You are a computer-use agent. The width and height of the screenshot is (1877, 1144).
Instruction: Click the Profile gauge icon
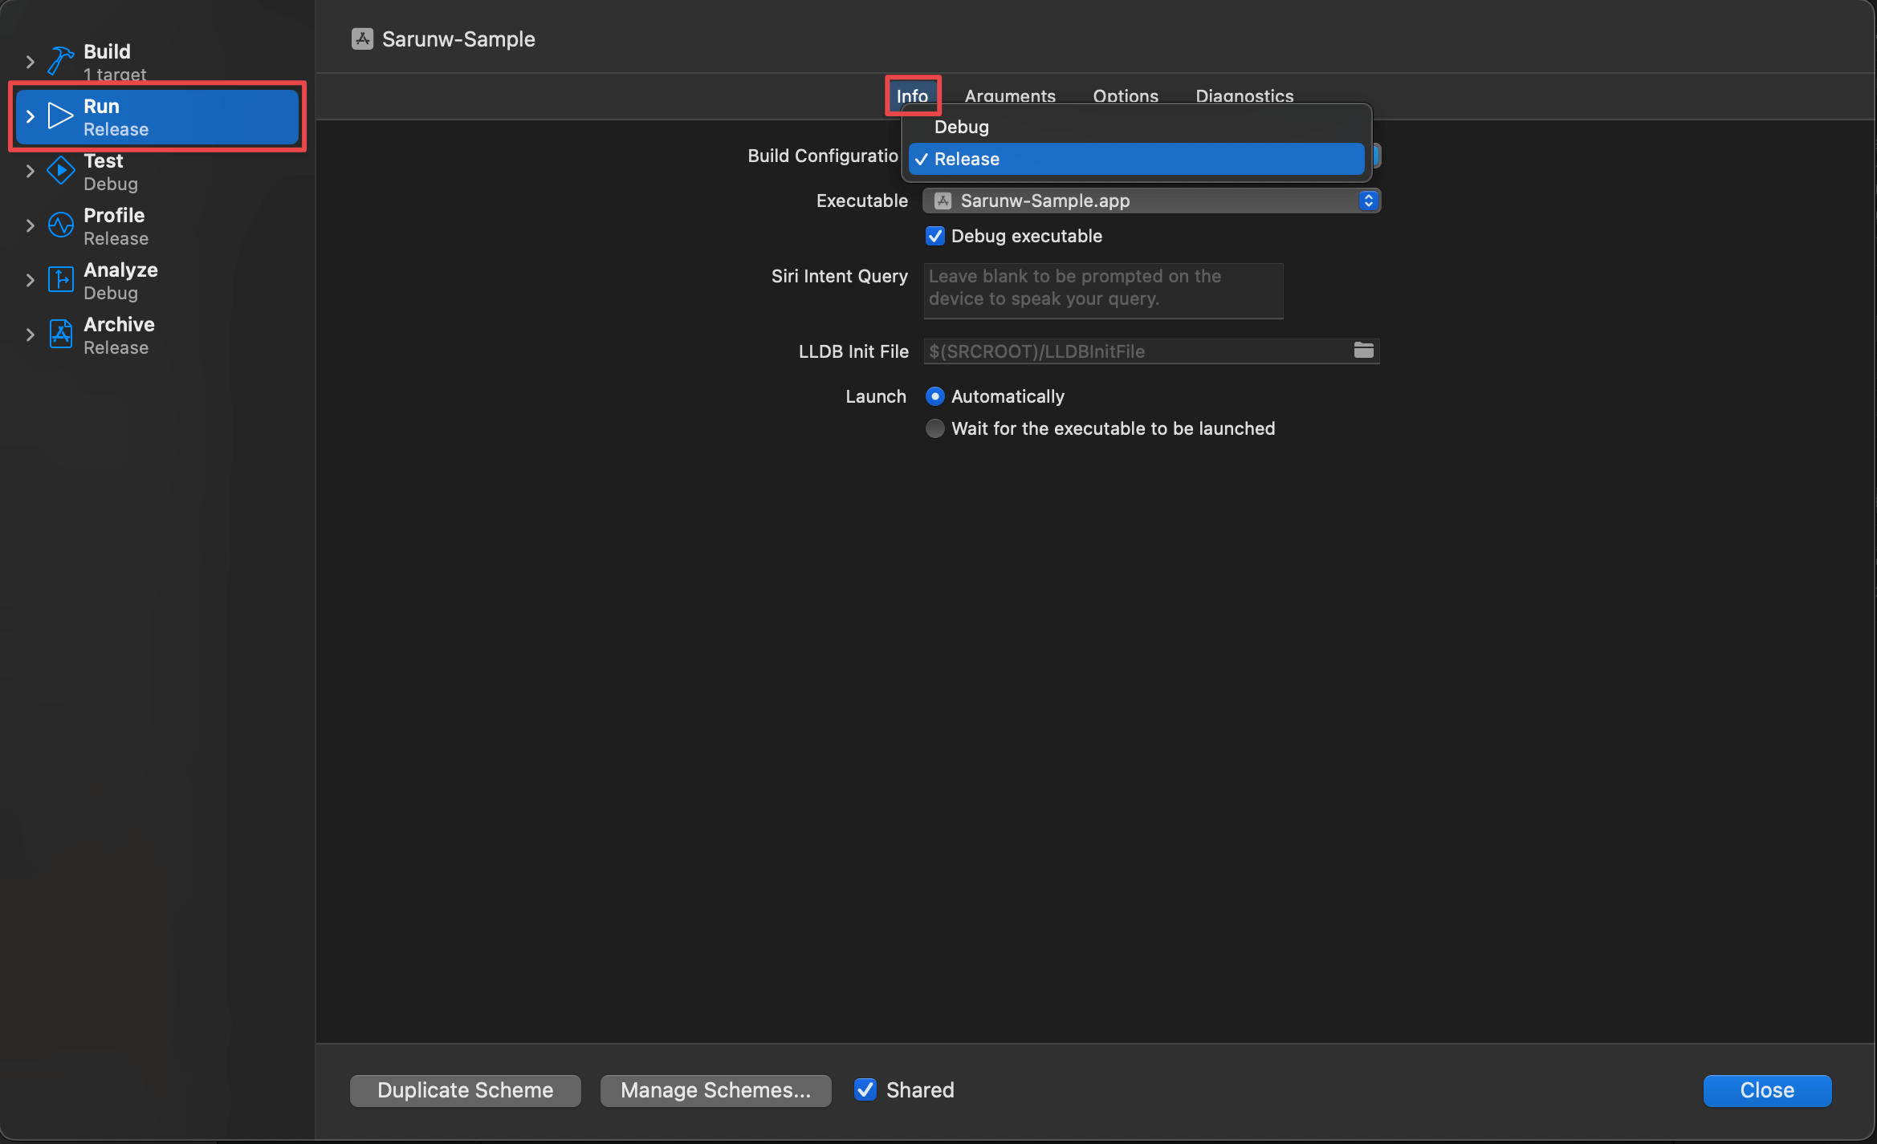tap(60, 225)
